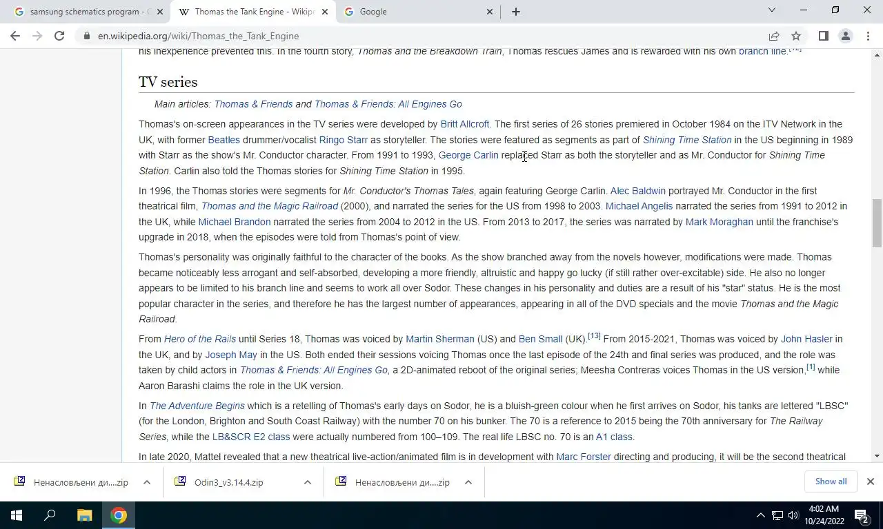Bookmark this page with the star icon

click(x=796, y=36)
